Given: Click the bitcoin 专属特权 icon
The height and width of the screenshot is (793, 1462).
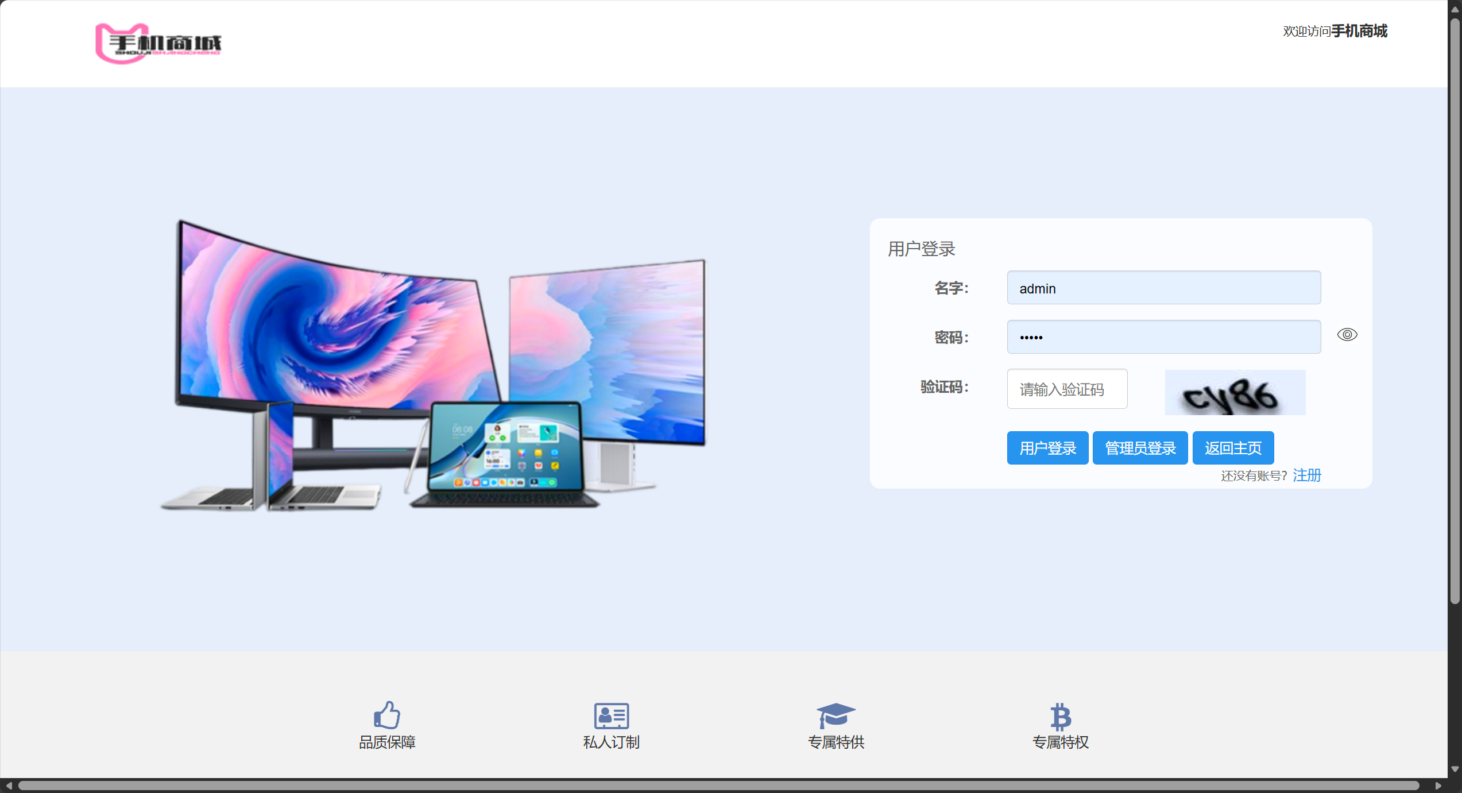Looking at the screenshot, I should point(1060,716).
